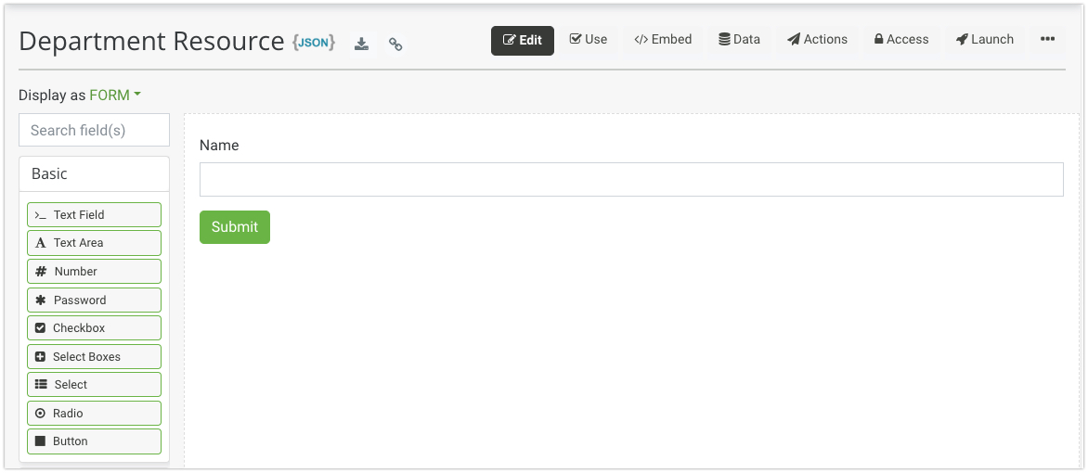This screenshot has width=1088, height=473.
Task: Select the Select Boxes component
Action: point(94,357)
